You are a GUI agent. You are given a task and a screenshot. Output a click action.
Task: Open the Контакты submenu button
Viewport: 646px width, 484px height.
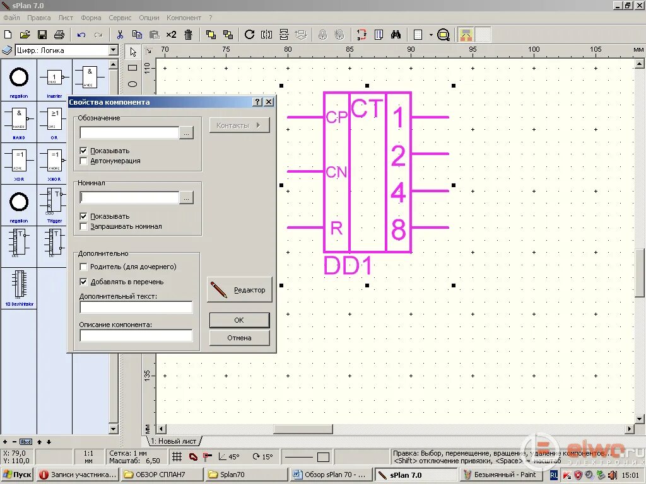[239, 125]
